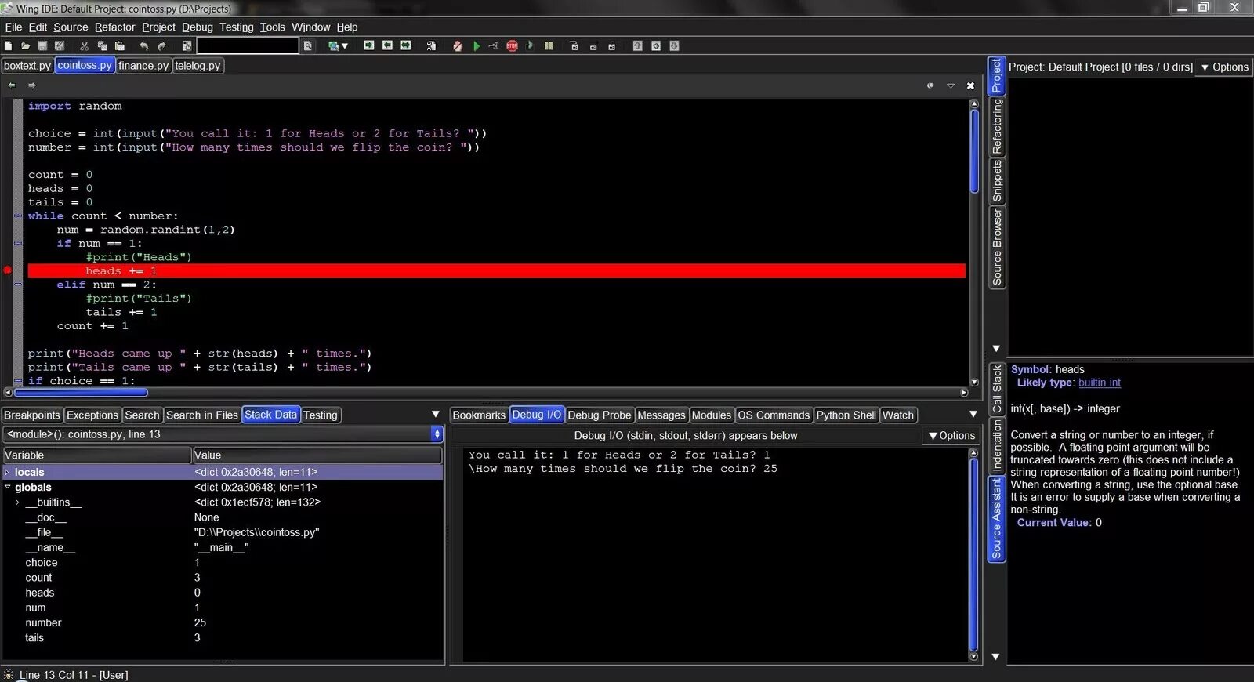Stop debugging with red STOP icon
This screenshot has height=682, width=1254.
click(512, 46)
